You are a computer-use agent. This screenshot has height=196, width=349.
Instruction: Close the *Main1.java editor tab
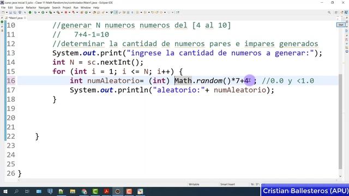click(25, 18)
